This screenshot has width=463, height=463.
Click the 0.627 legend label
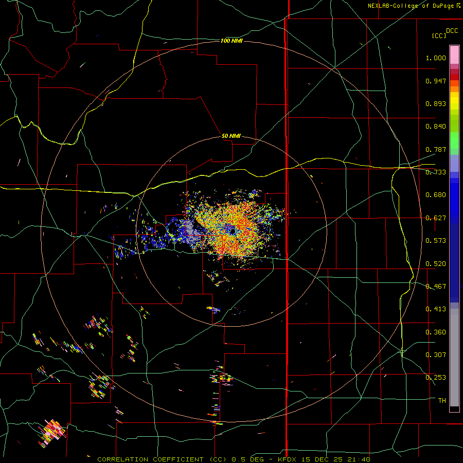pyautogui.click(x=436, y=218)
